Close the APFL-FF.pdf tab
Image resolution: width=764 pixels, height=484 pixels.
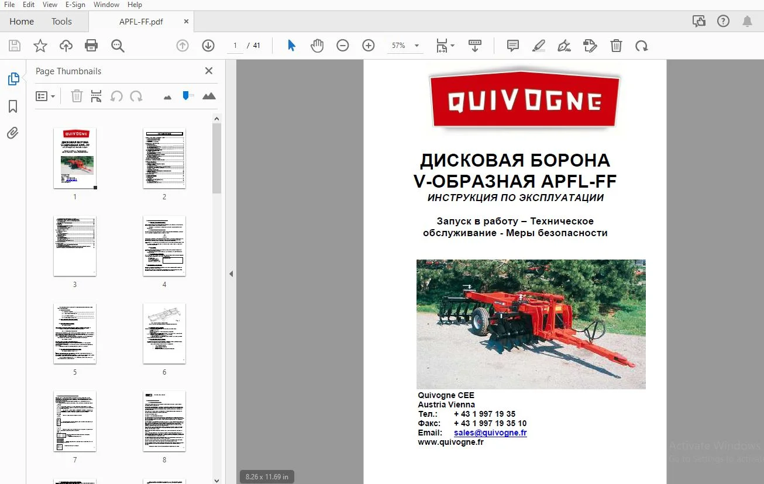[186, 22]
